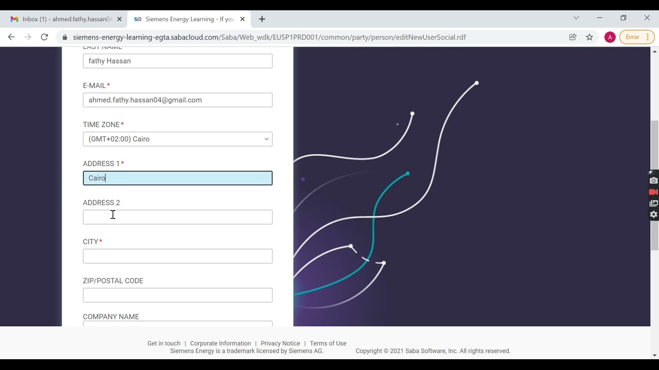This screenshot has height=370, width=659.
Task: Click the COMPANY NAME label
Action: pos(111,317)
